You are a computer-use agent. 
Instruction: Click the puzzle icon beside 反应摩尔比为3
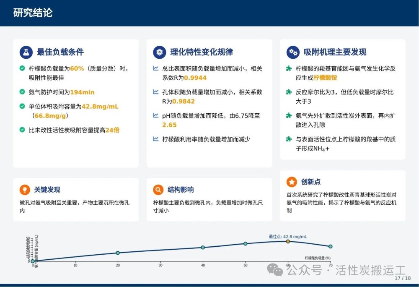[288, 92]
